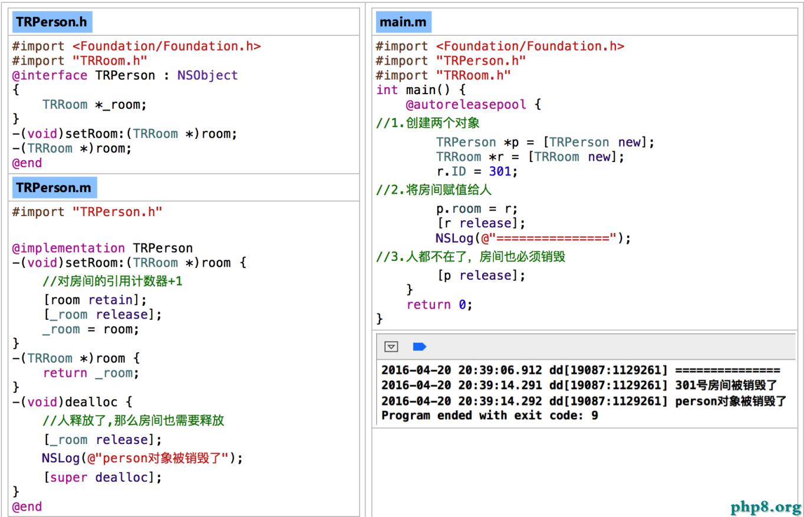Screen dimensions: 804x517
Task: Click the person对象被销毁了 console output line
Action: [x=584, y=401]
